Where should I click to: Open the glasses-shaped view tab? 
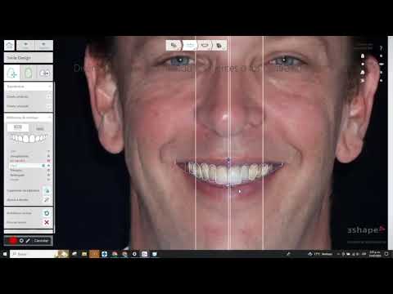point(44,73)
